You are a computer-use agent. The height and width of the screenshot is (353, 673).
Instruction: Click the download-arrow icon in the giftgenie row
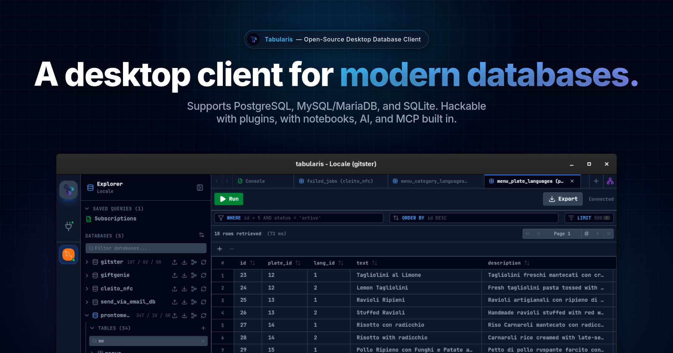(184, 275)
